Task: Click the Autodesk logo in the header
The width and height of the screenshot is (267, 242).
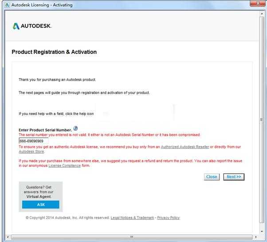Action: (32, 26)
